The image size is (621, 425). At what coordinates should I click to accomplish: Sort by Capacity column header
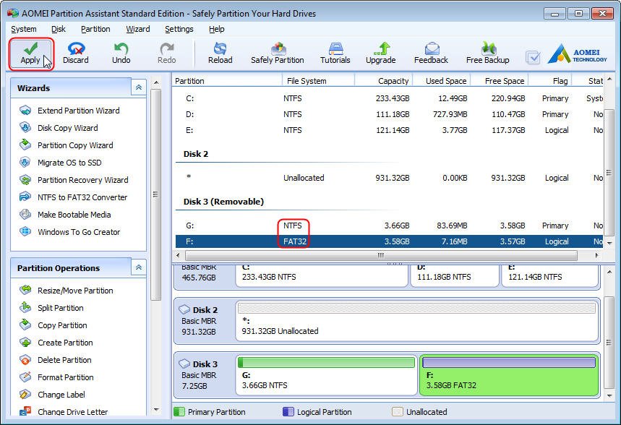click(384, 81)
